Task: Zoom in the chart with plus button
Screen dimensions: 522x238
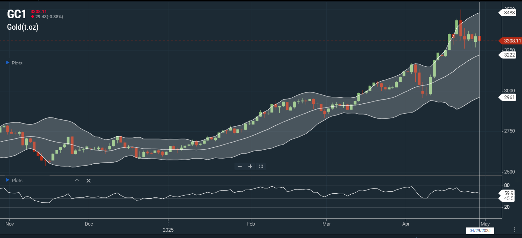Action: coord(250,167)
